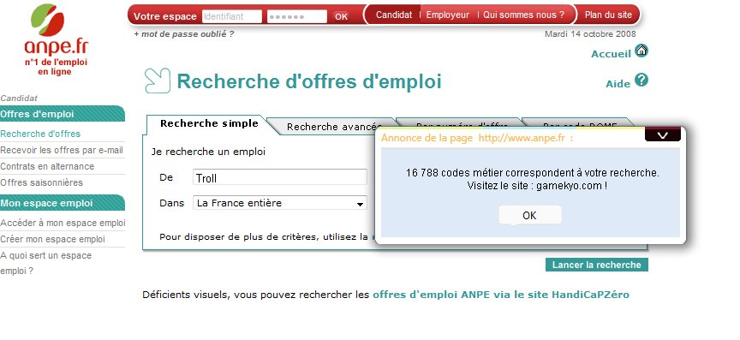Screen dimensions: 740x340
Task: Click the date Mardi 14 octobre 2008
Action: click(590, 34)
